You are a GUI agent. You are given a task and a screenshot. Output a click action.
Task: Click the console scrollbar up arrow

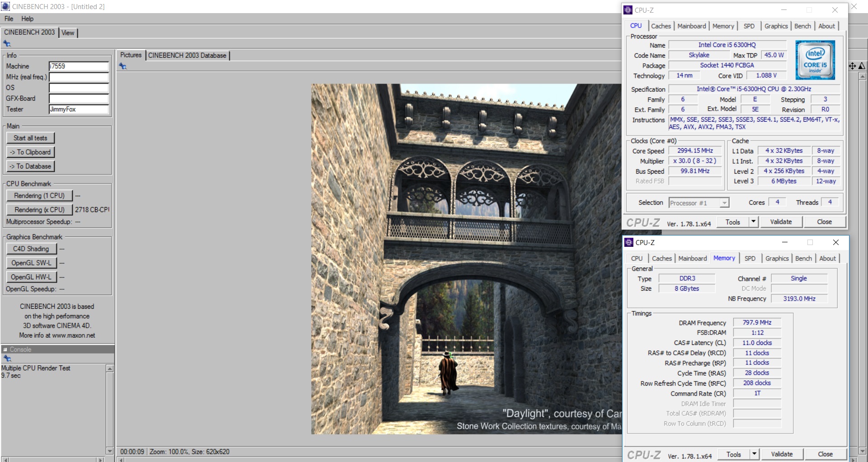pos(109,368)
